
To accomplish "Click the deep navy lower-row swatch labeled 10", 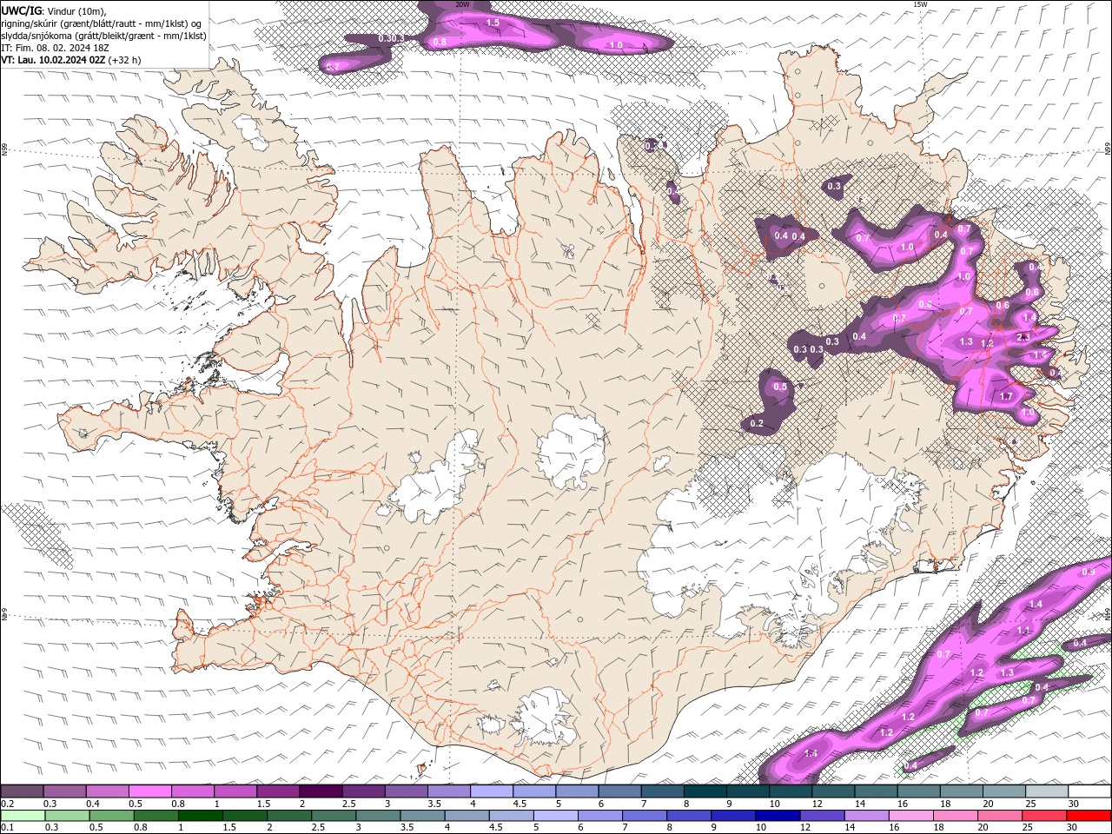I will click(778, 815).
